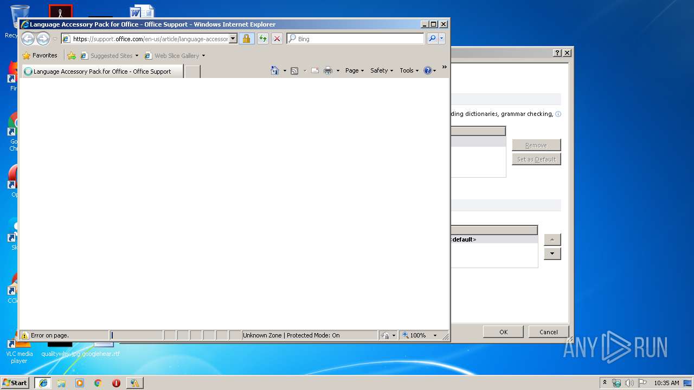
Task: Open the Favorites star button
Action: pos(40,55)
